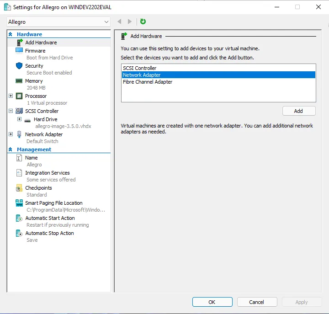Click the OK button

212,302
